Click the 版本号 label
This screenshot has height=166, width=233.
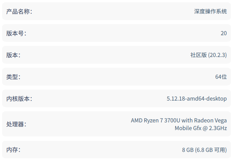(x=16, y=34)
